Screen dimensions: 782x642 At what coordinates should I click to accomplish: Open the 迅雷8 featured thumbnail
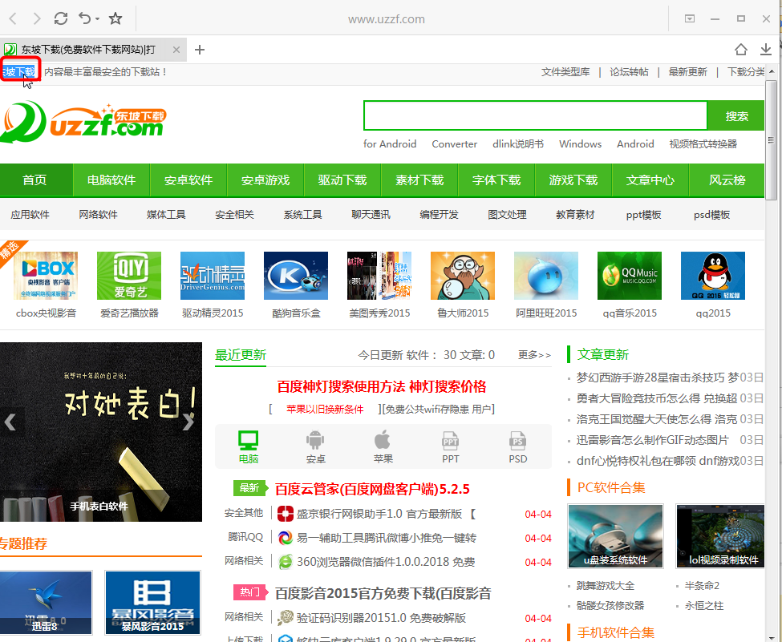[46, 603]
